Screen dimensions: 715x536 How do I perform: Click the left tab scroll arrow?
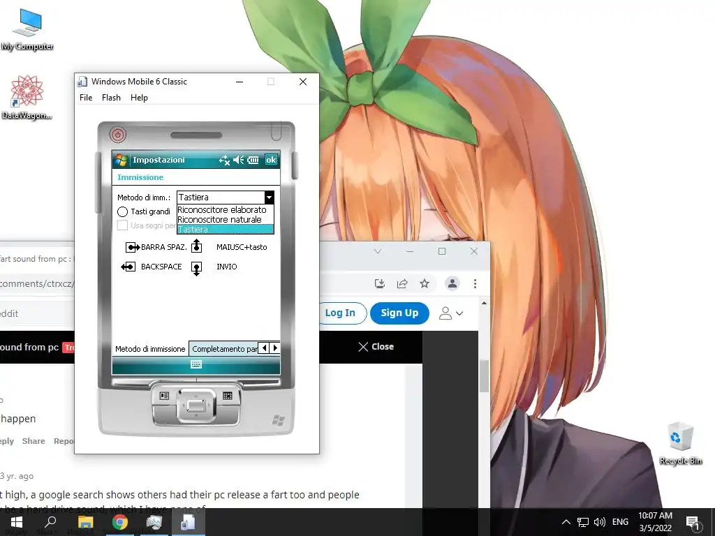tap(264, 348)
